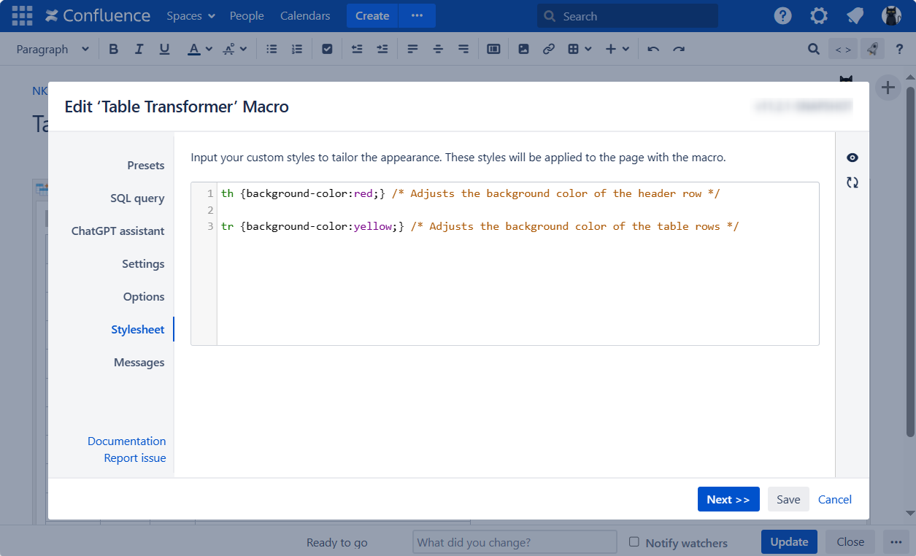The height and width of the screenshot is (556, 916).
Task: Click the Next >> button
Action: point(728,499)
